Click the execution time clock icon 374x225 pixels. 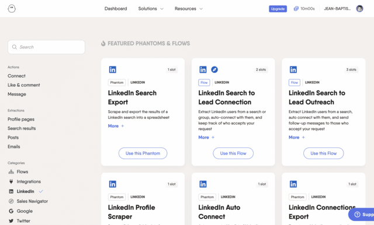pyautogui.click(x=296, y=9)
